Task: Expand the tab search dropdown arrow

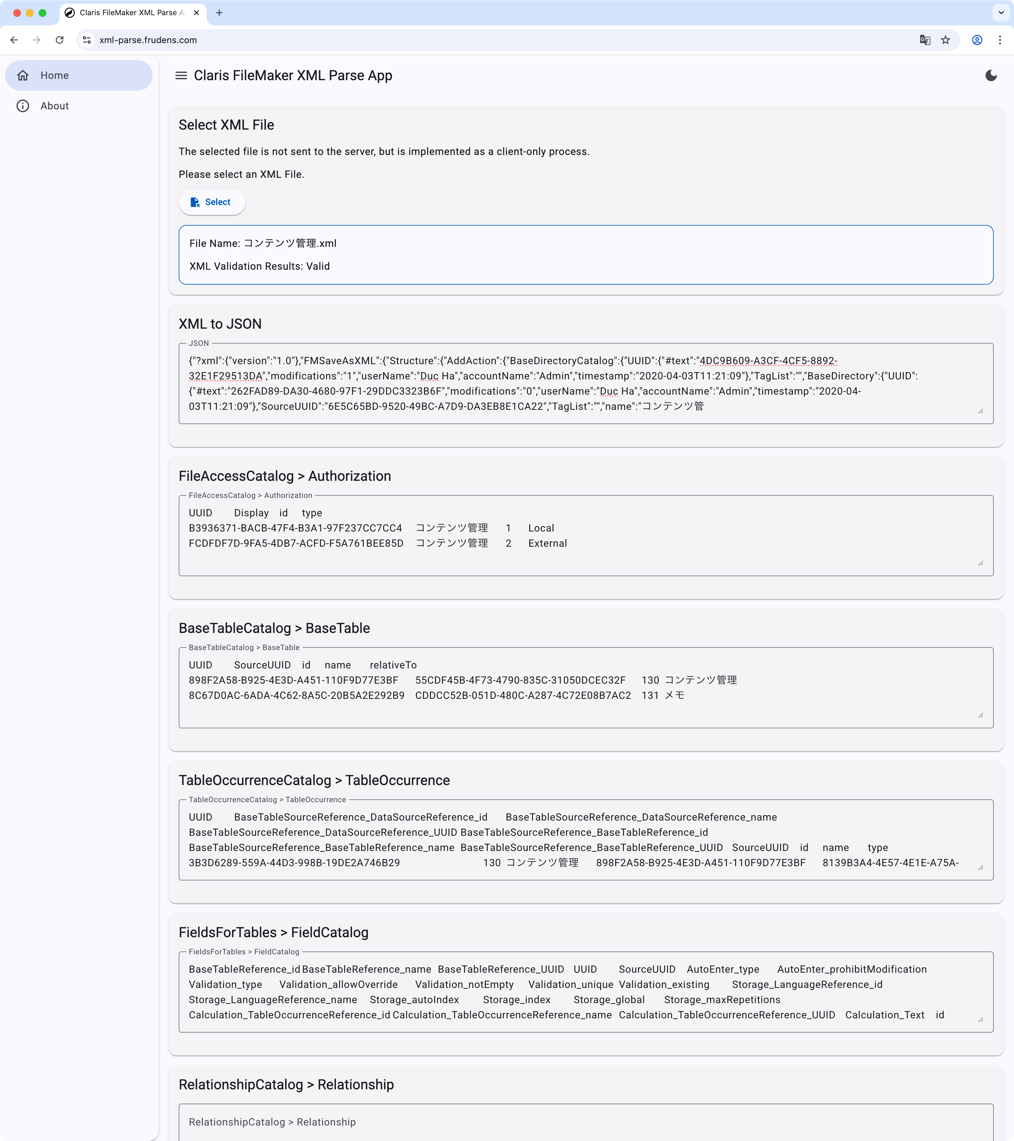Action: [x=1001, y=12]
